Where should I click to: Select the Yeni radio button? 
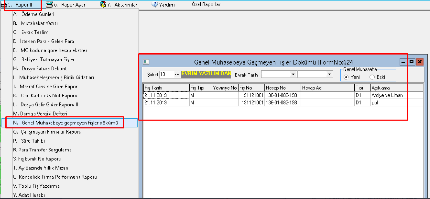pos(346,77)
